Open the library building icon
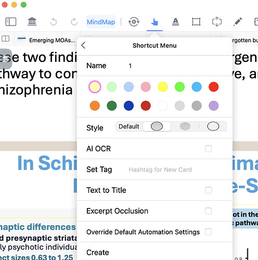Image resolution: width=258 pixels, height=260 pixels. pos(32,22)
